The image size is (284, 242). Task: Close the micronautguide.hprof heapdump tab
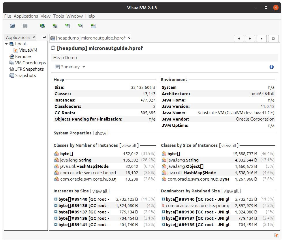[x=129, y=38]
